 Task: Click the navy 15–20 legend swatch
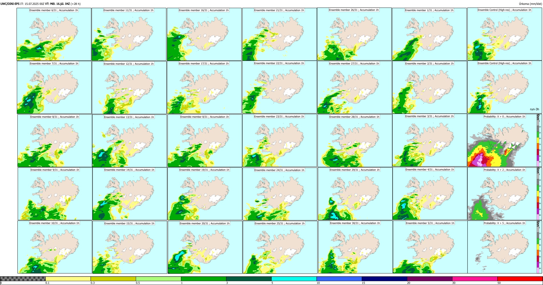(384, 279)
